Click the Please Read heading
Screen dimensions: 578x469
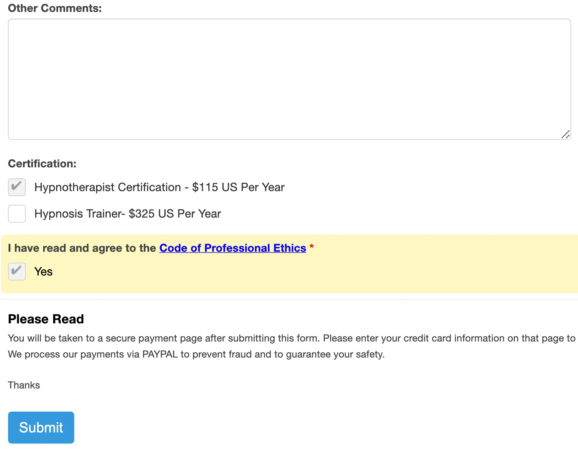[46, 319]
